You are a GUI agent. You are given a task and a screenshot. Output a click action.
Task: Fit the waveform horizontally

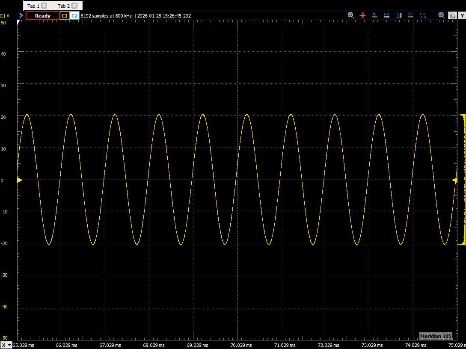tap(386, 15)
